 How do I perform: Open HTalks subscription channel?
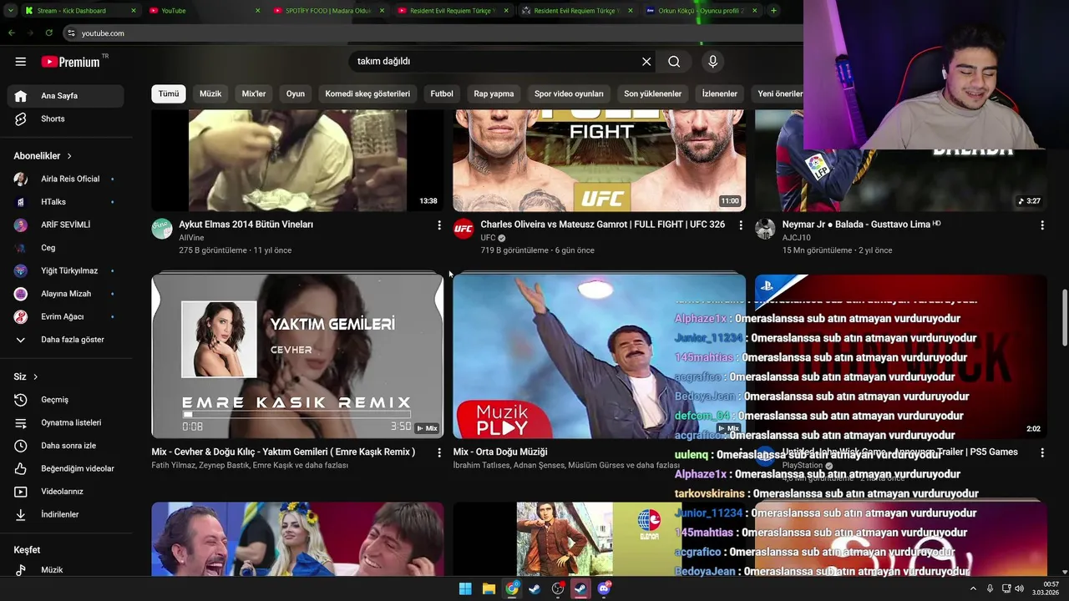click(65, 202)
